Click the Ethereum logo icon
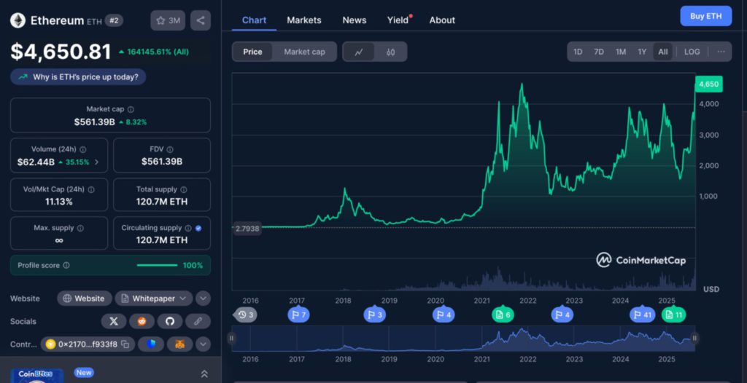747x383 pixels. [x=18, y=20]
